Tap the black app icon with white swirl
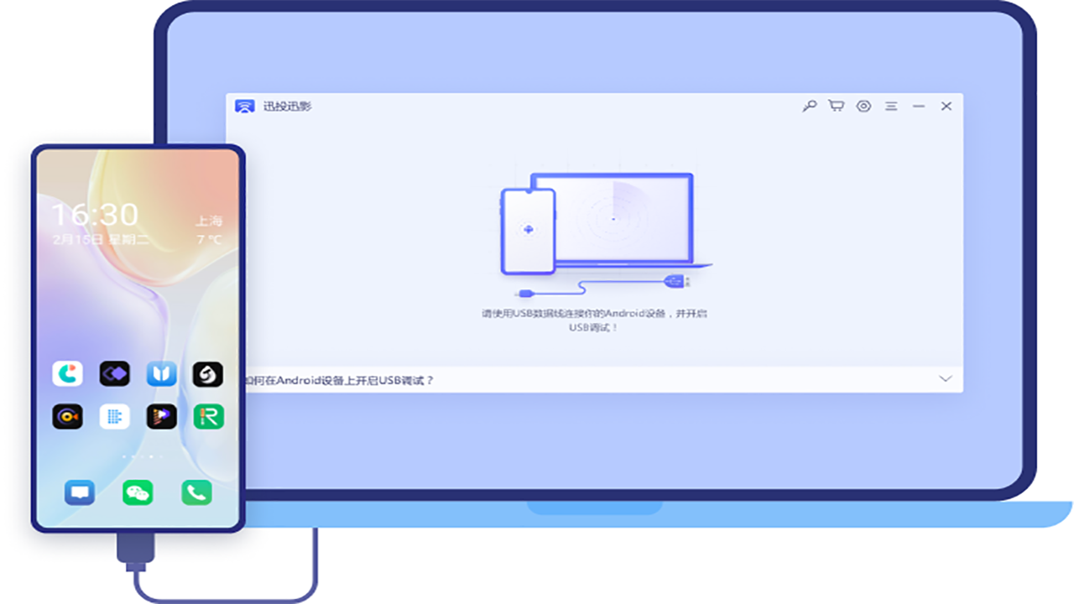The height and width of the screenshot is (604, 1074). coord(207,373)
